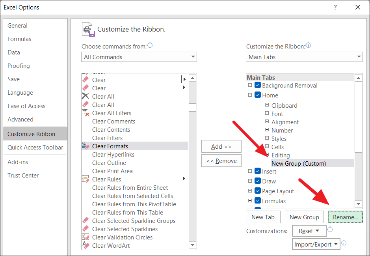Click info icon next to Reset button
Image resolution: width=370 pixels, height=256 pixels.
[x=330, y=229]
